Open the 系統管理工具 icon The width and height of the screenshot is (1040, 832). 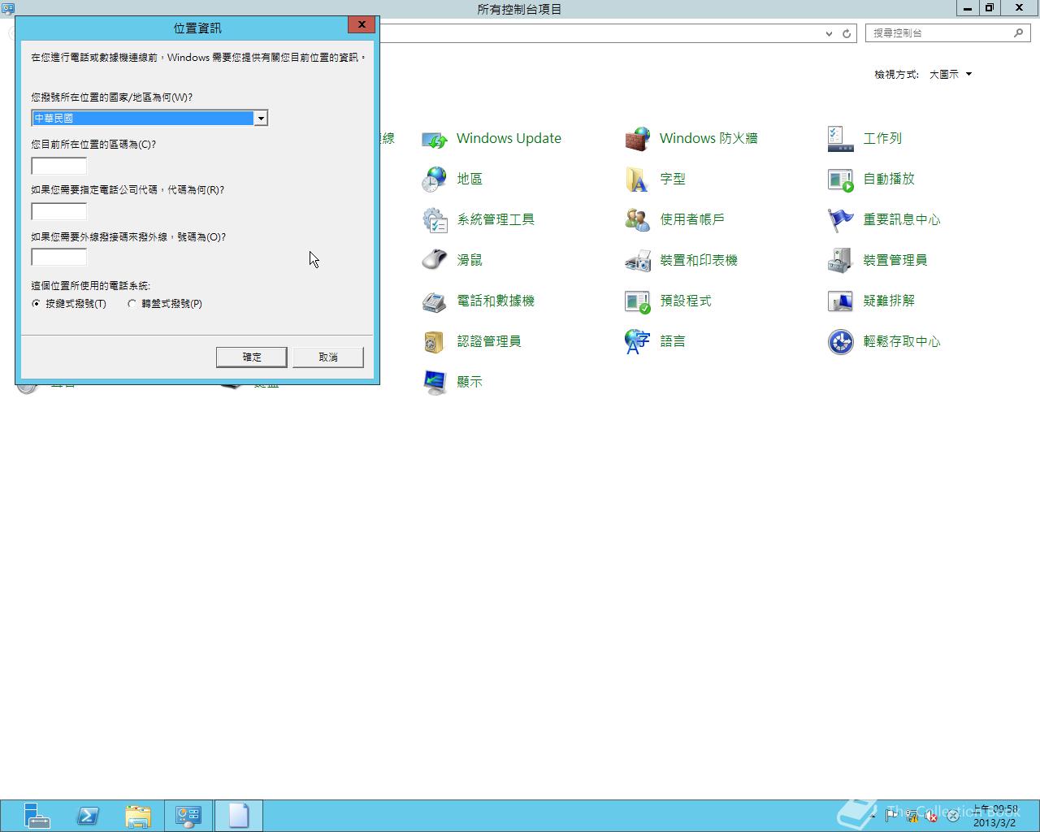[435, 220]
